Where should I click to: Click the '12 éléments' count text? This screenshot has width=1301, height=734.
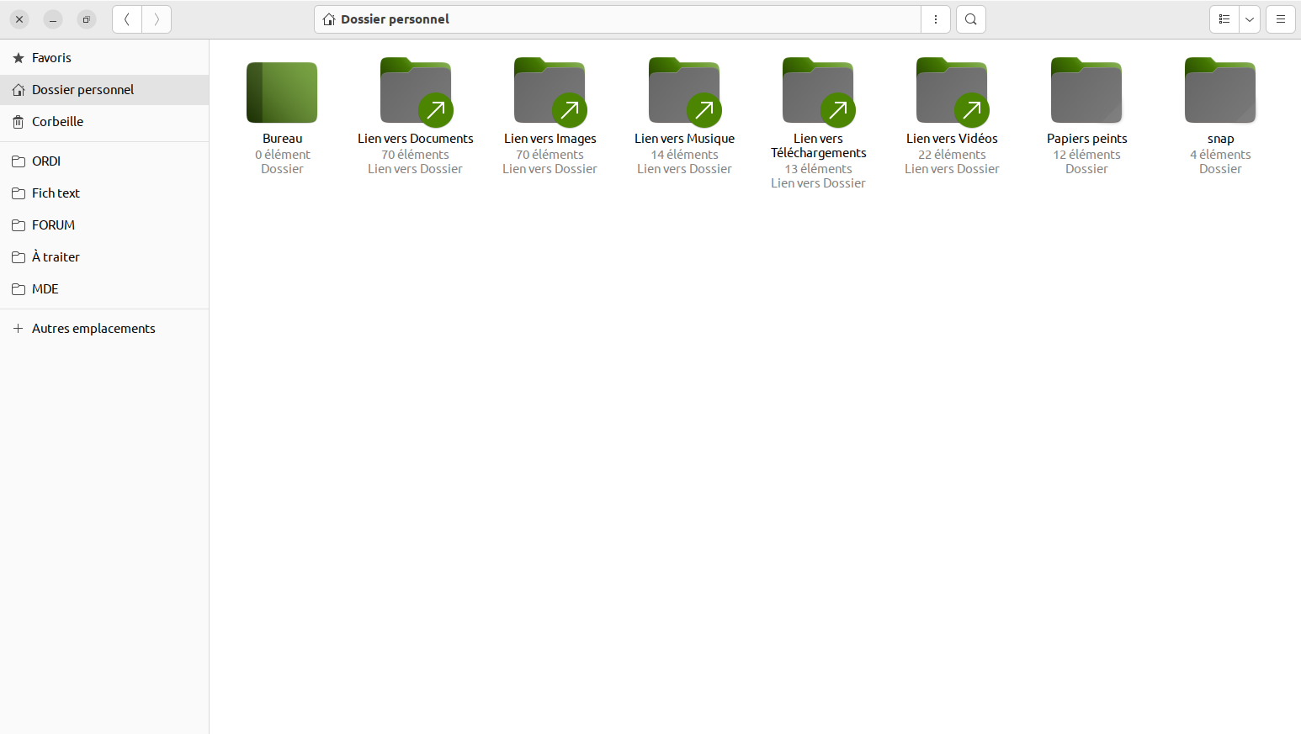click(x=1086, y=155)
